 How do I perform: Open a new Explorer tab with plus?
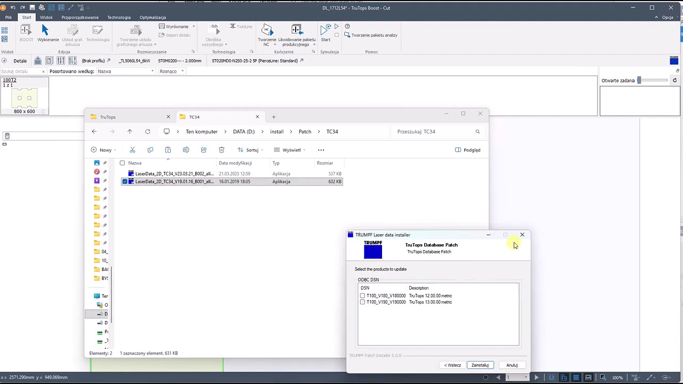(x=274, y=117)
